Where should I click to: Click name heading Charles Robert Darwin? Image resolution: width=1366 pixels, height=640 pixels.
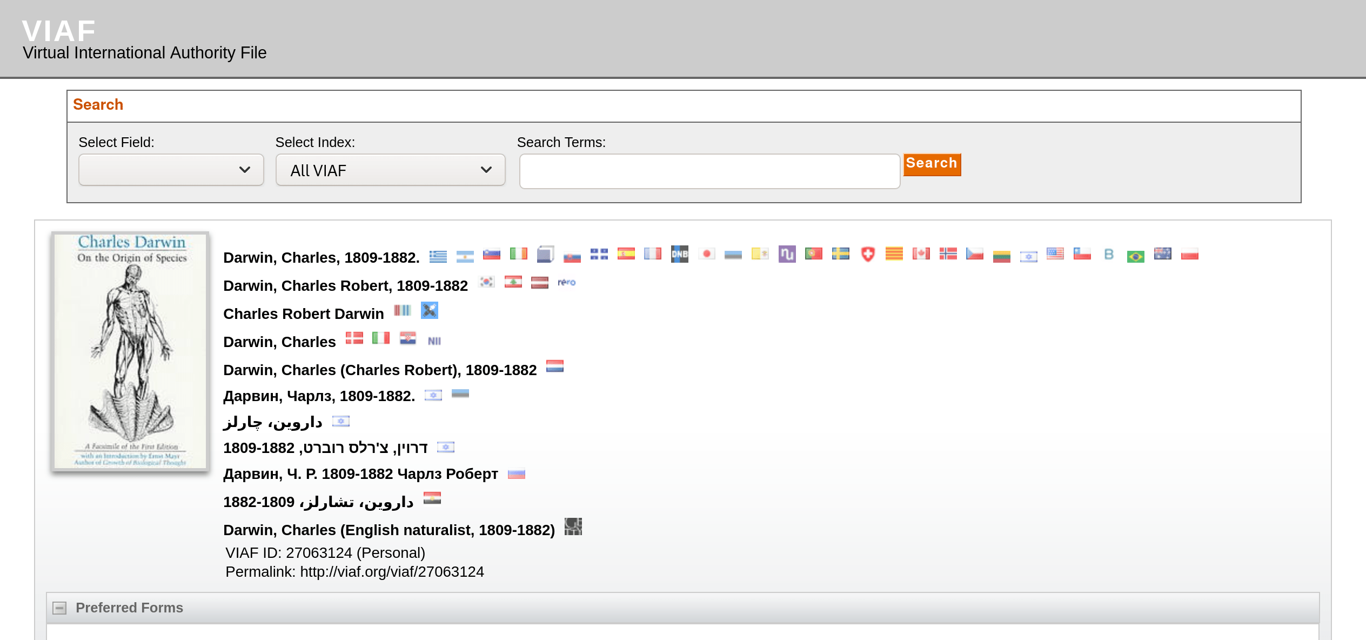[303, 314]
